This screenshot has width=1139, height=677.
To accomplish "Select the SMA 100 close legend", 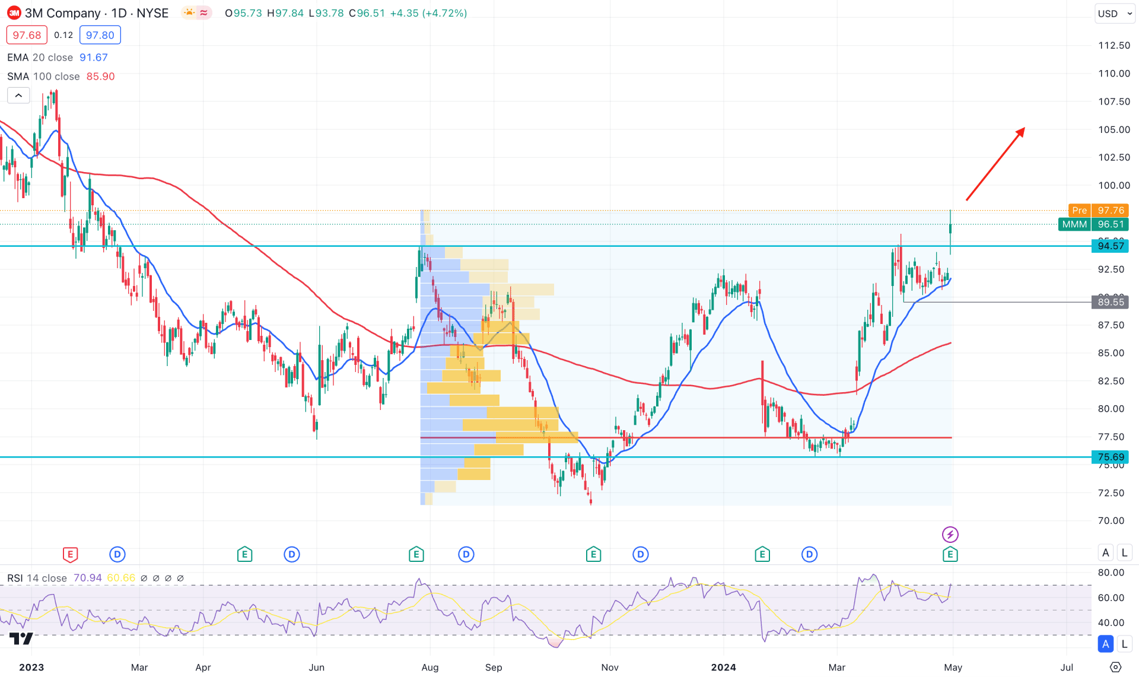I will (43, 77).
